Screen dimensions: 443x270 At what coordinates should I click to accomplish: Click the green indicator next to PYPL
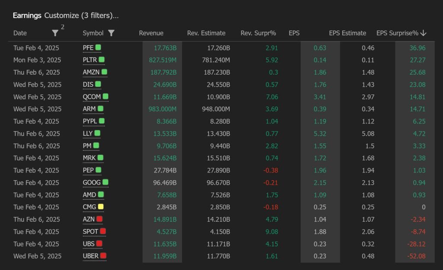click(x=102, y=121)
